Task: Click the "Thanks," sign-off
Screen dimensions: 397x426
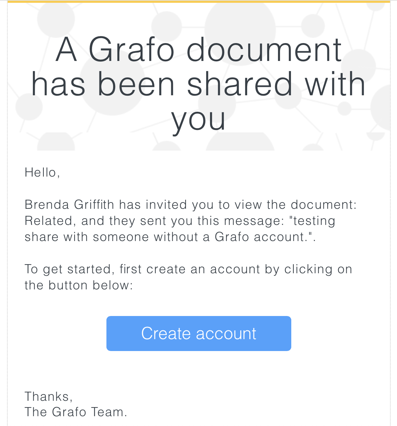Action: pos(49,396)
